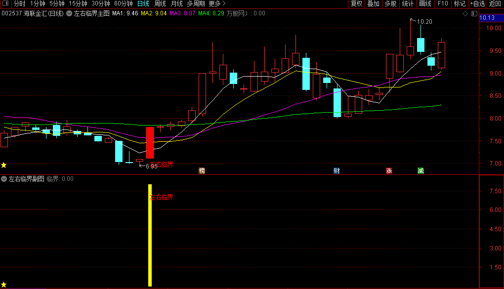Open the 涨 event marker

tap(389, 171)
